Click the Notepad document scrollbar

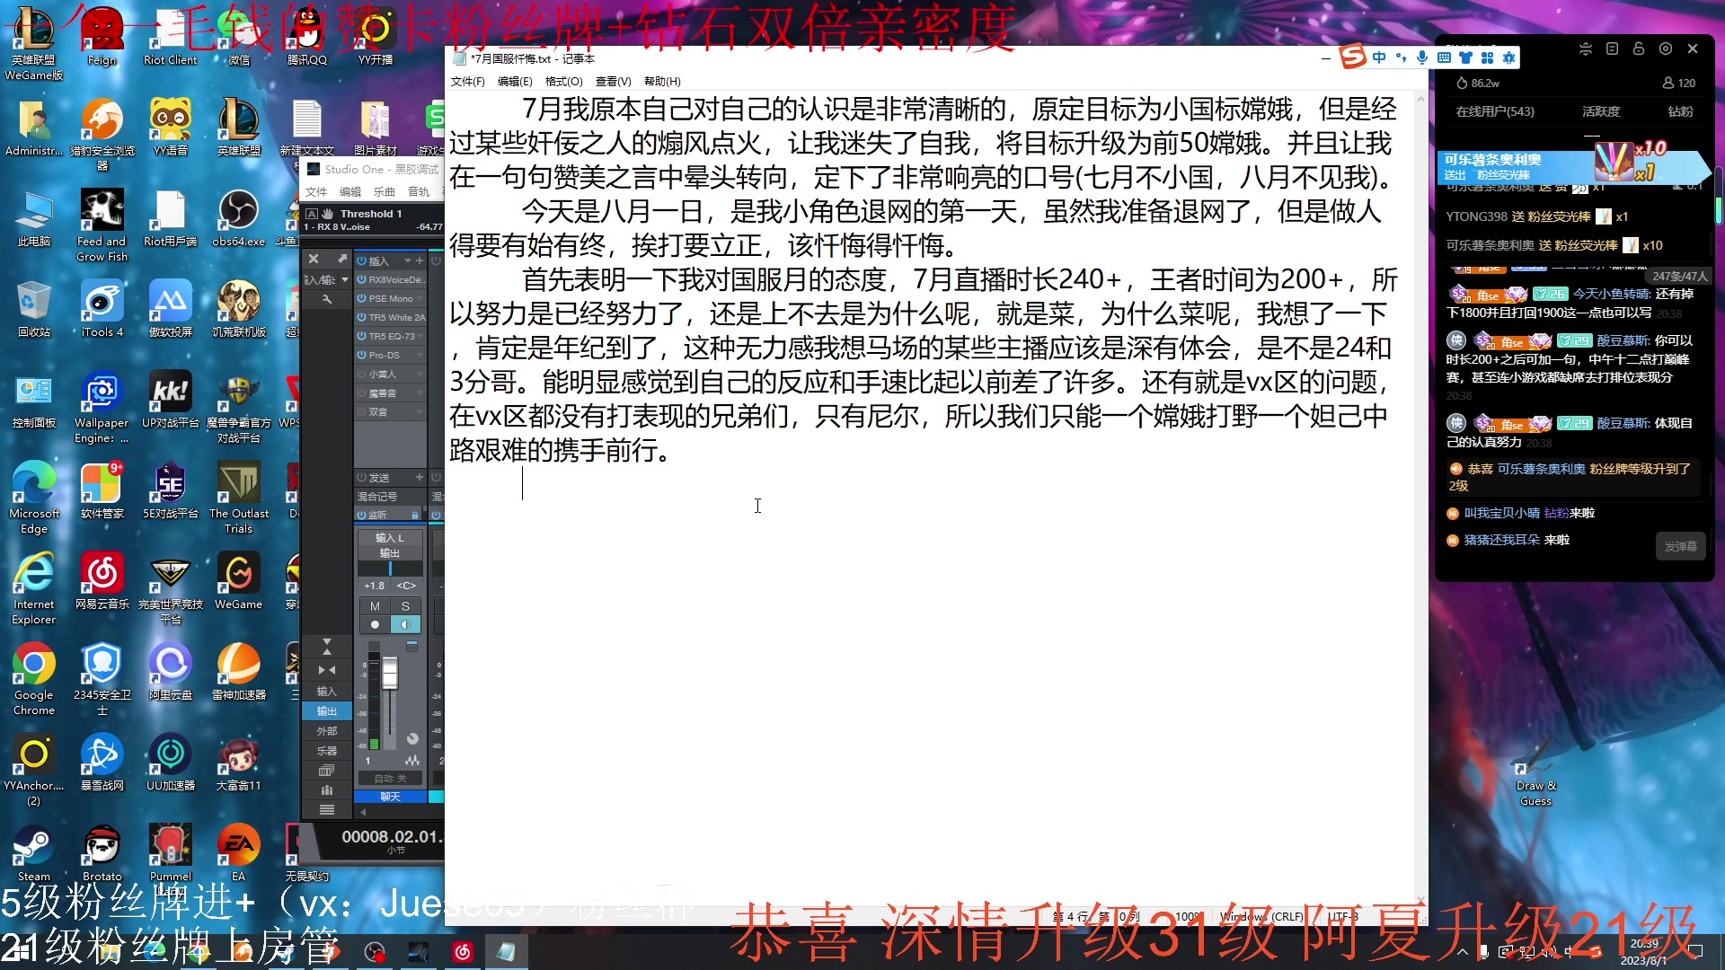[1420, 359]
